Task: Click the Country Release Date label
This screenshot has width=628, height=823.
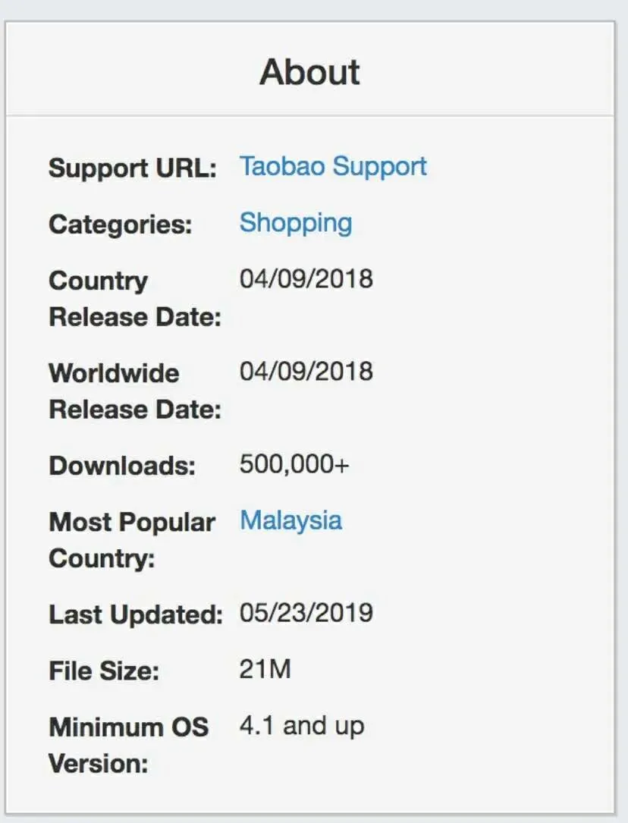Action: click(135, 299)
